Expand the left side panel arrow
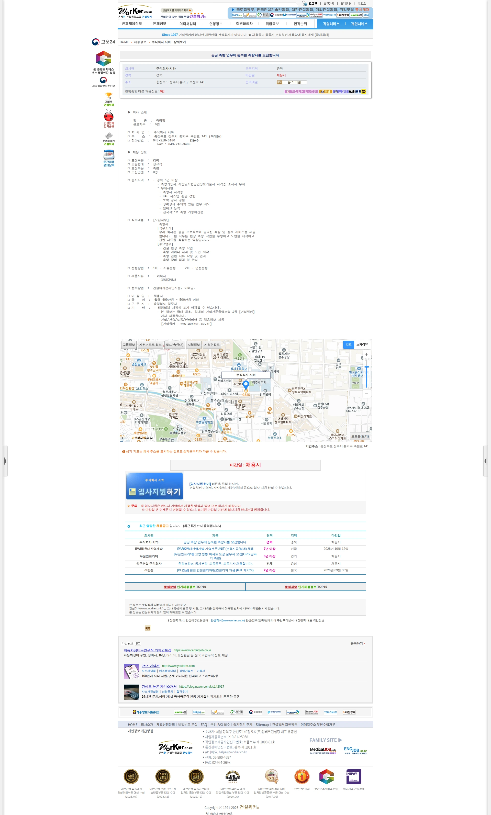Image resolution: width=491 pixels, height=815 pixels. point(5,461)
